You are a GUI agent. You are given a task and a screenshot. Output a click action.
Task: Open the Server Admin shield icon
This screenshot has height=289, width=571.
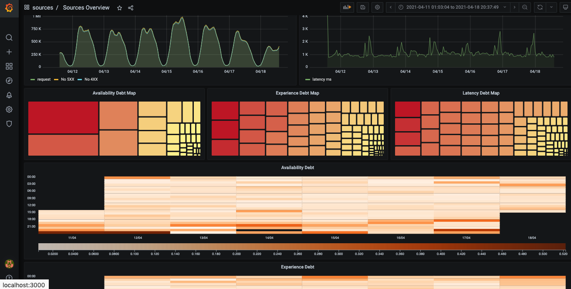click(x=9, y=124)
